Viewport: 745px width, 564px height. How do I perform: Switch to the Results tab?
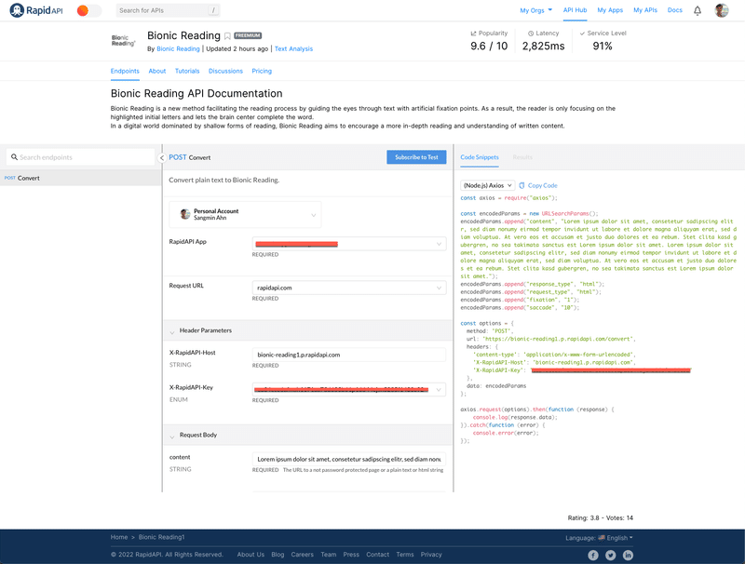point(522,157)
